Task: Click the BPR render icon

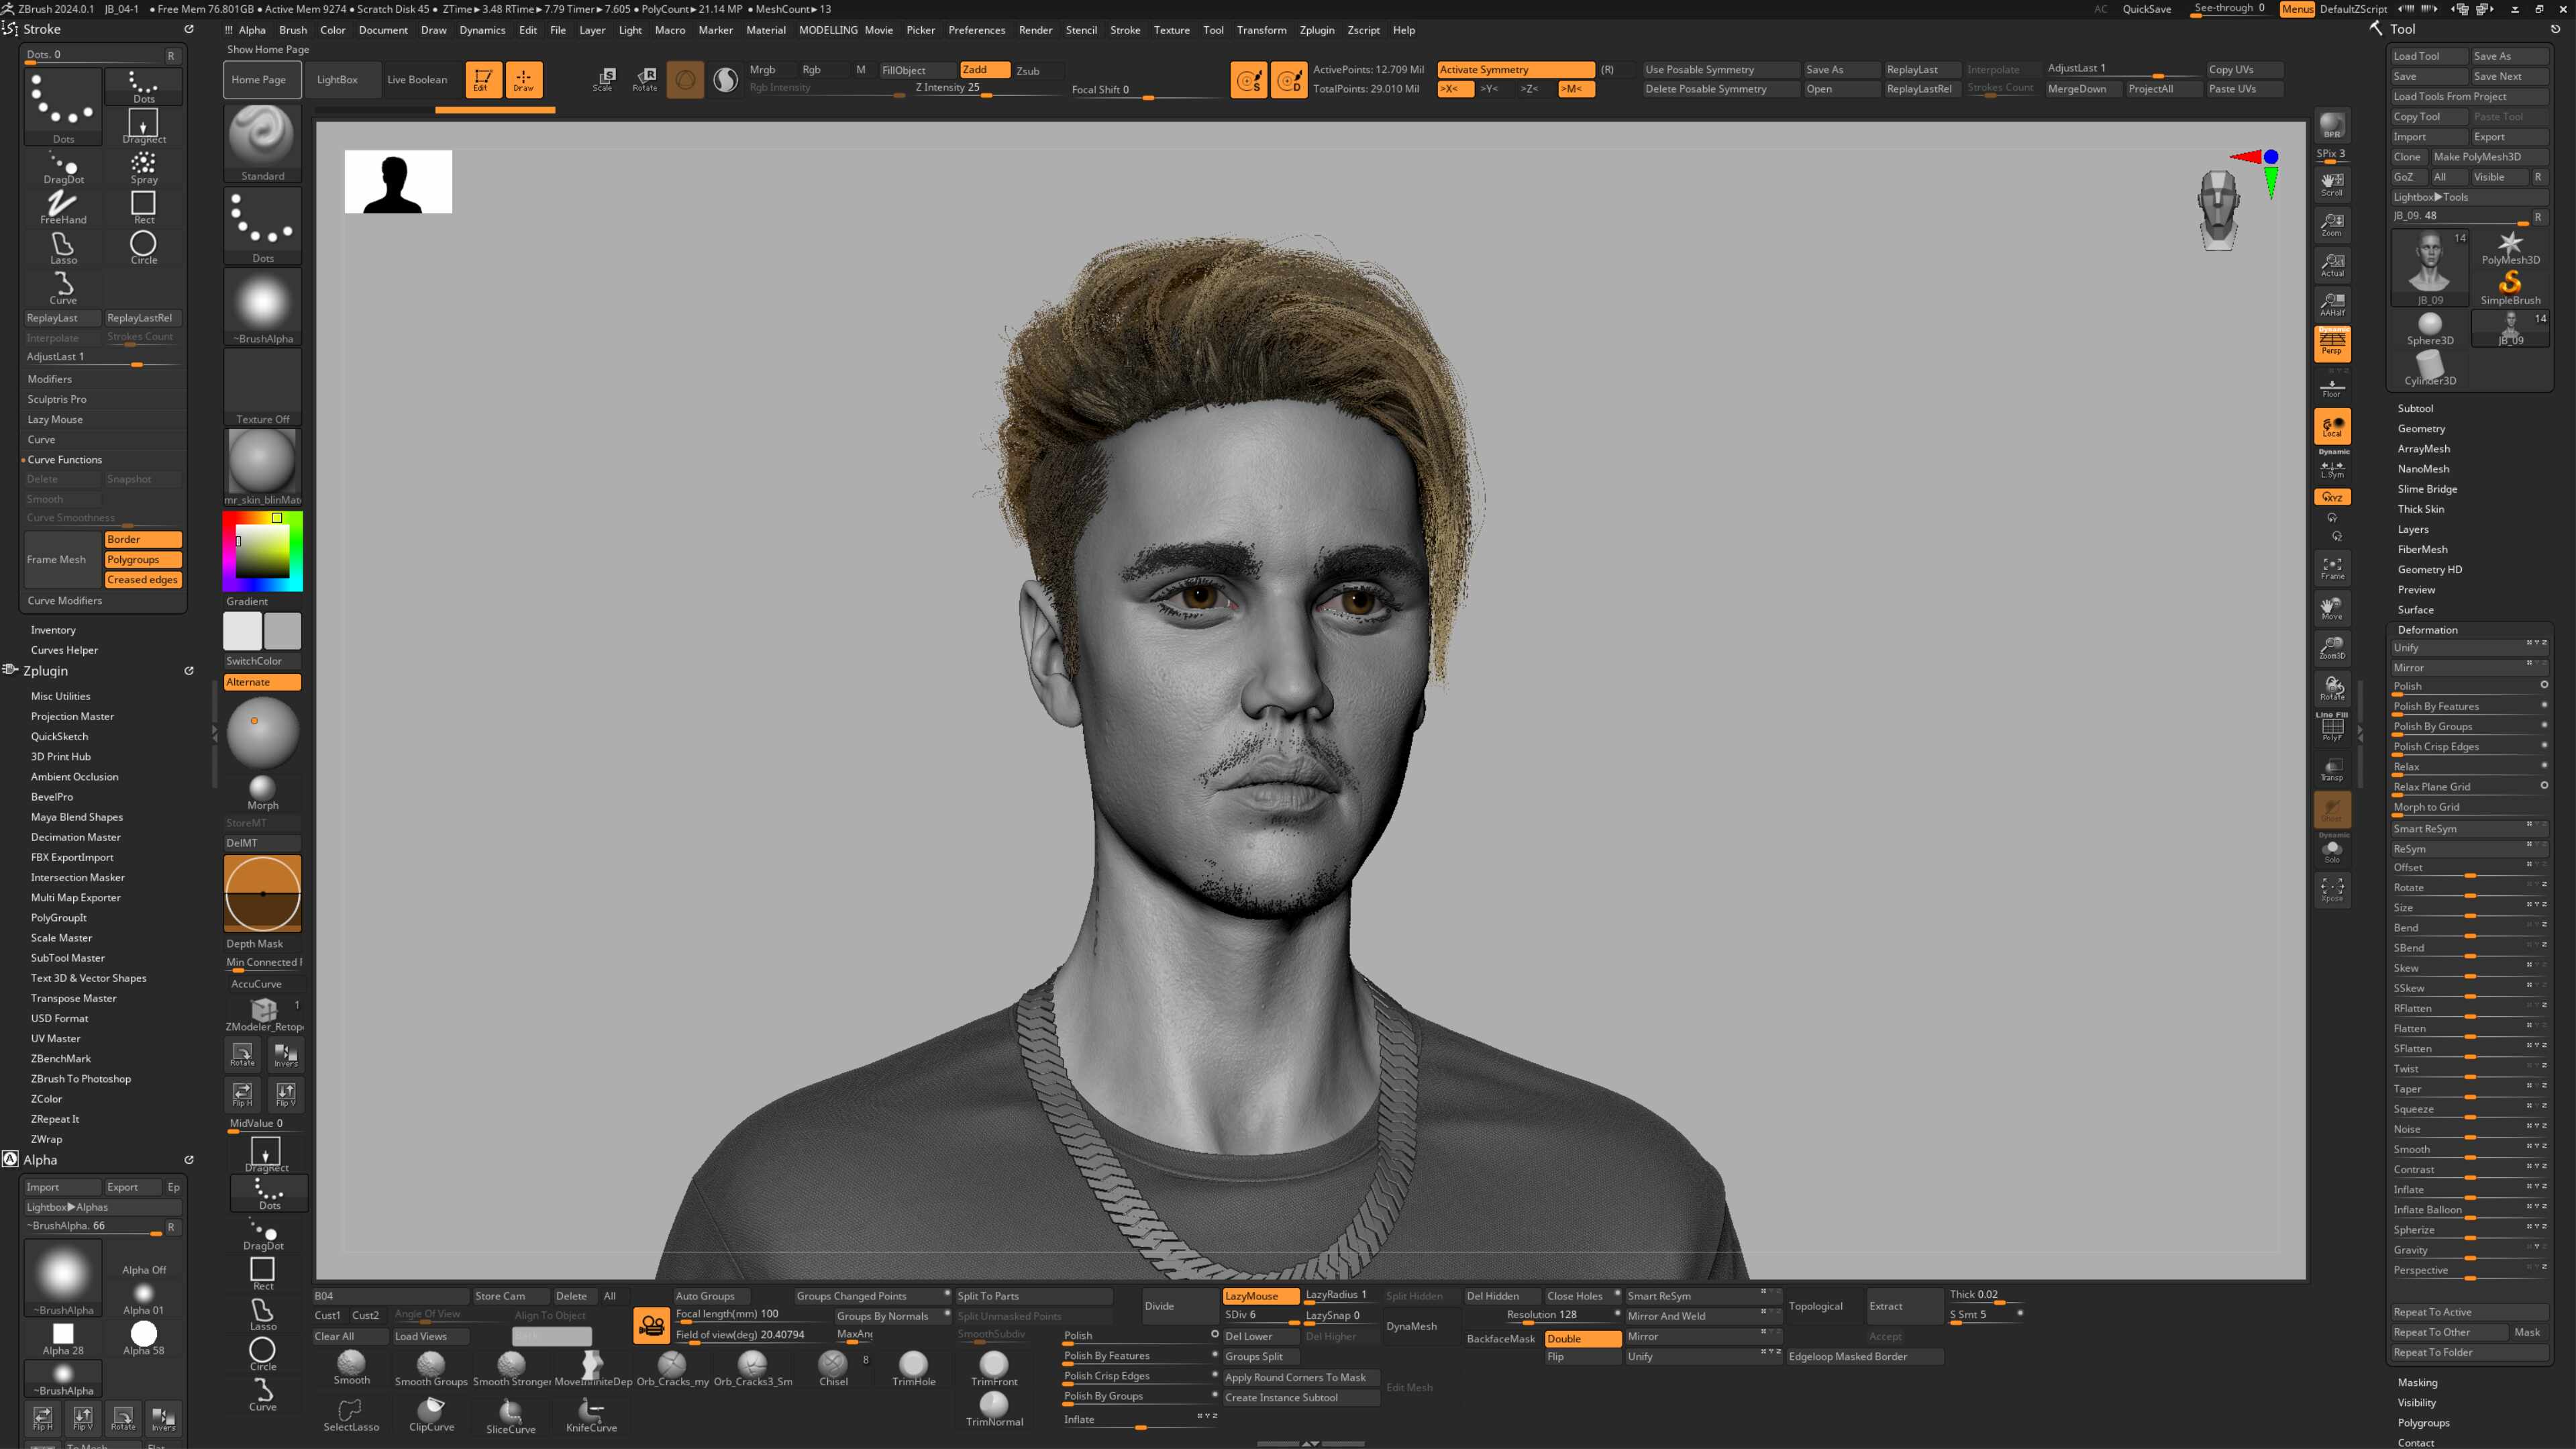Action: (2332, 125)
